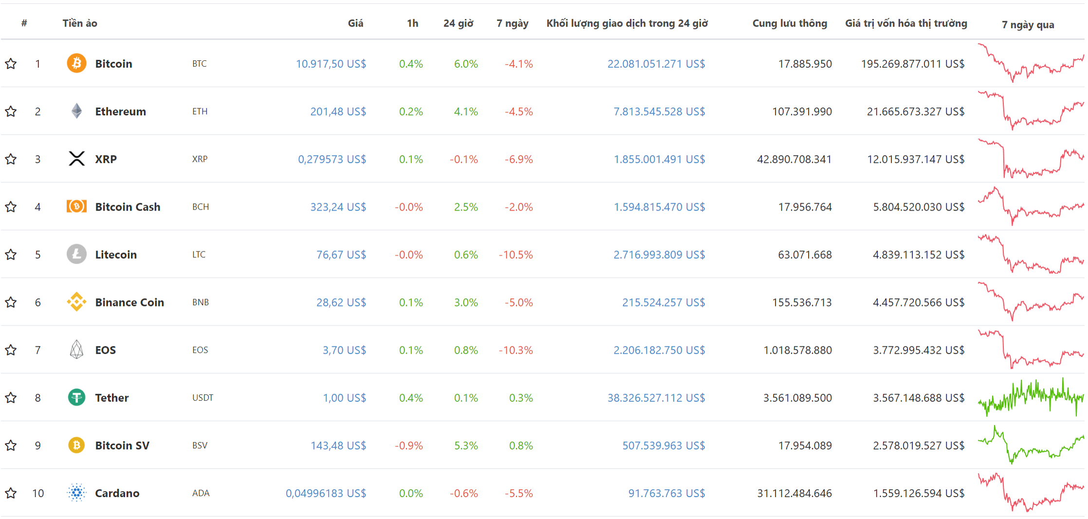Open the Tether name link
Image resolution: width=1088 pixels, height=519 pixels.
coord(111,397)
